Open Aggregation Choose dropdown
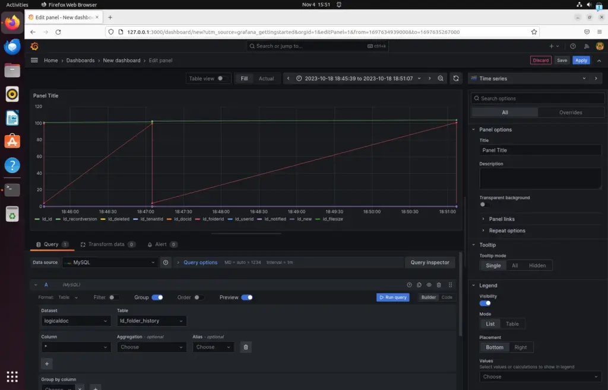 click(151, 347)
